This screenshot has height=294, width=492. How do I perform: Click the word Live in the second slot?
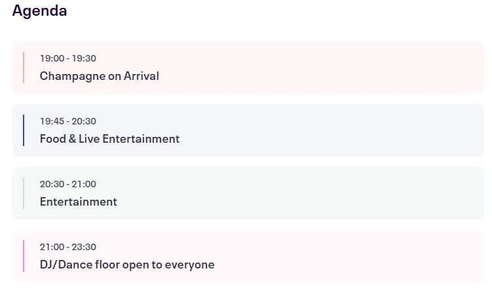(x=88, y=139)
